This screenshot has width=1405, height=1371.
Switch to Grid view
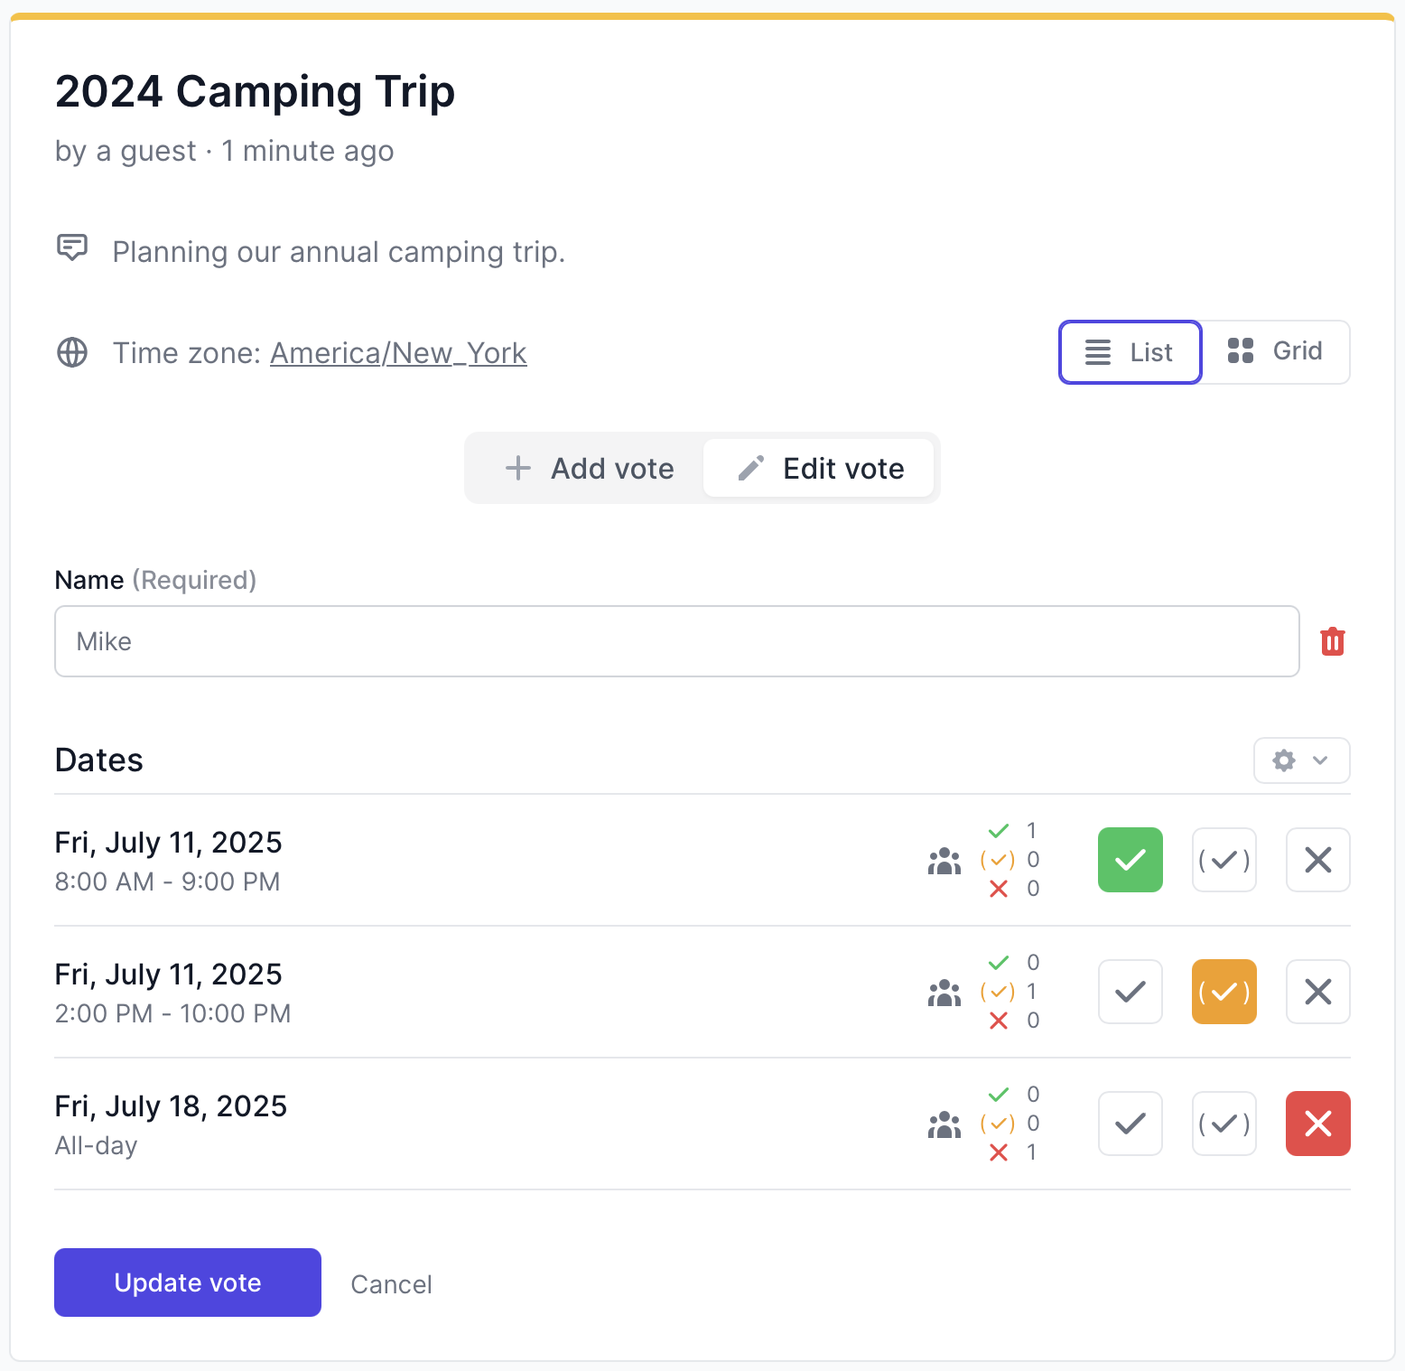pyautogui.click(x=1276, y=352)
